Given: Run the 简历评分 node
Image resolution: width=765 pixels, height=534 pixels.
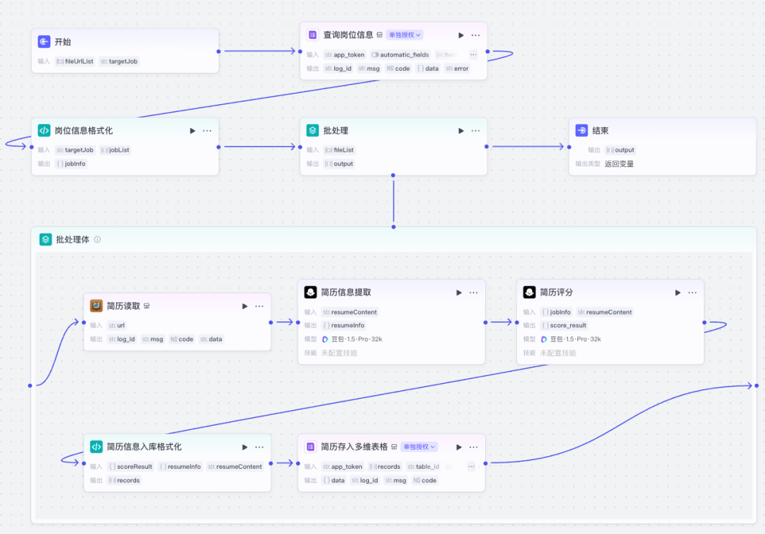Looking at the screenshot, I should 678,292.
